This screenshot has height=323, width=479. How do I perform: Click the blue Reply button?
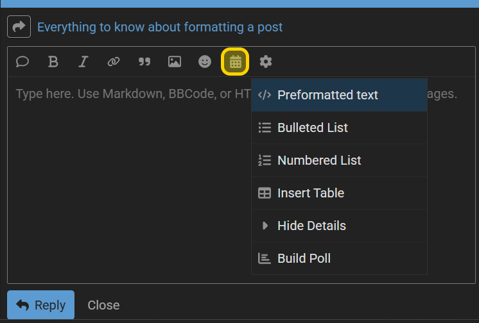(x=40, y=304)
